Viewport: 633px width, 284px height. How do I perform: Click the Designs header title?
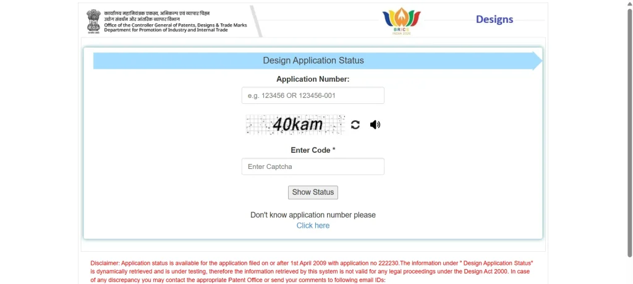point(495,19)
